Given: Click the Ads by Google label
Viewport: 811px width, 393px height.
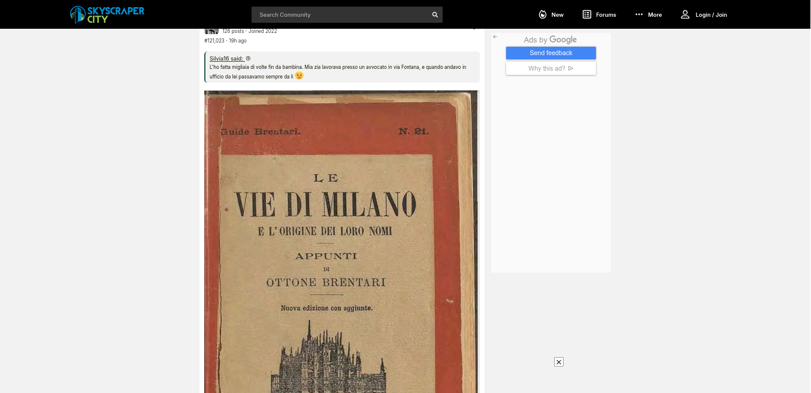Looking at the screenshot, I should (x=550, y=40).
